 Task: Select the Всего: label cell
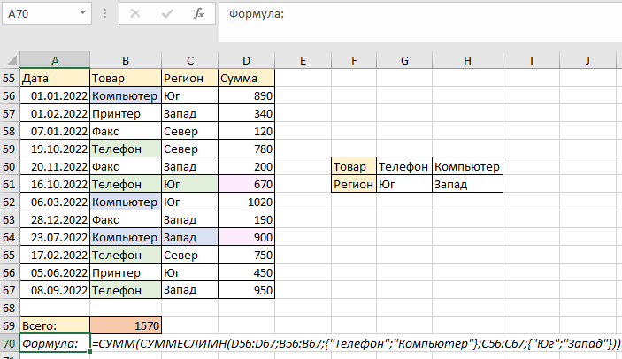(x=55, y=325)
